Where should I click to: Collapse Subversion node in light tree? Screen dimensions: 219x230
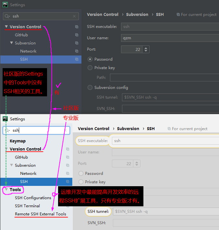click(11, 165)
